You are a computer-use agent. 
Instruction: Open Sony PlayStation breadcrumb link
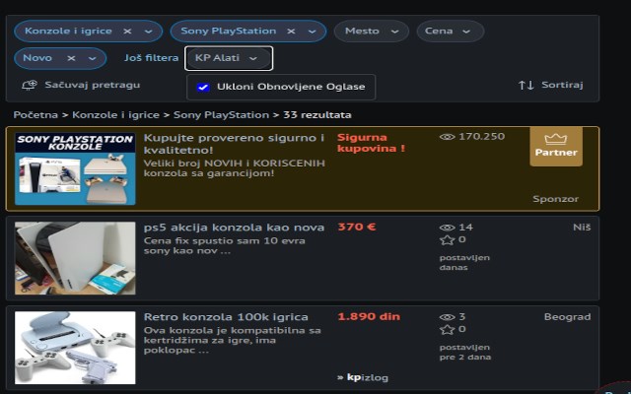221,115
